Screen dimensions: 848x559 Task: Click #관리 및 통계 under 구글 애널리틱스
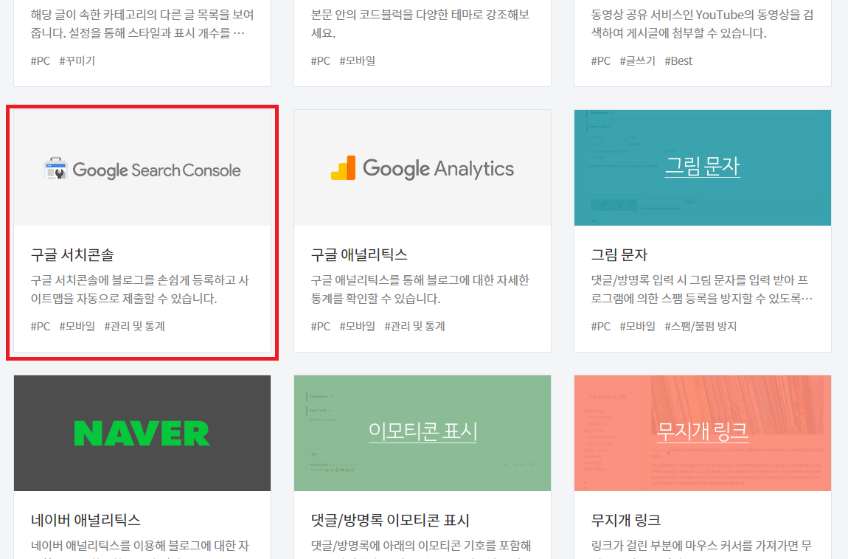(x=415, y=326)
